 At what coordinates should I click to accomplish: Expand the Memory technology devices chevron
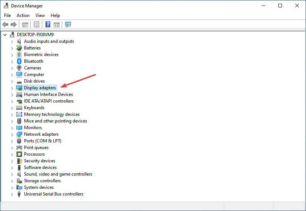[12, 115]
